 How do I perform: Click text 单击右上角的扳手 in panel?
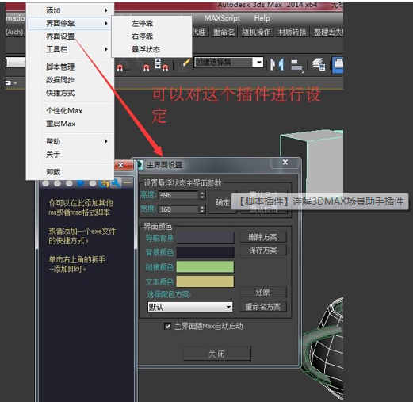pos(77,259)
